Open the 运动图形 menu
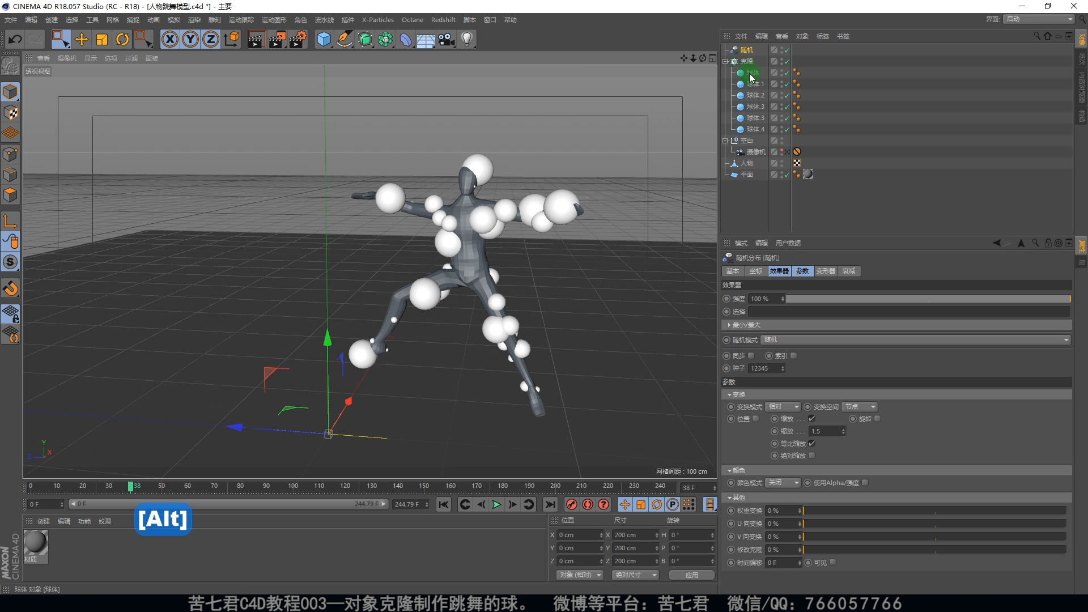 pos(274,20)
